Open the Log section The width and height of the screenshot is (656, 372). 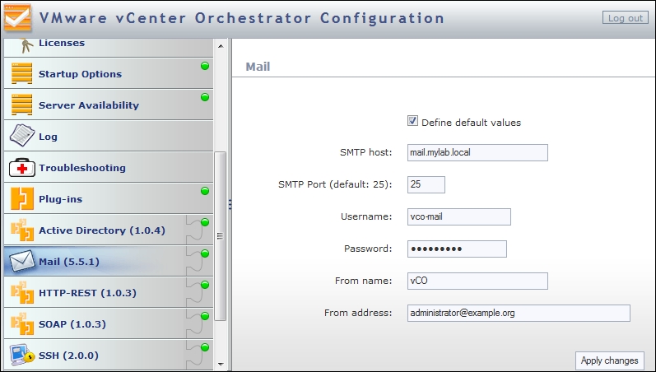(x=109, y=136)
